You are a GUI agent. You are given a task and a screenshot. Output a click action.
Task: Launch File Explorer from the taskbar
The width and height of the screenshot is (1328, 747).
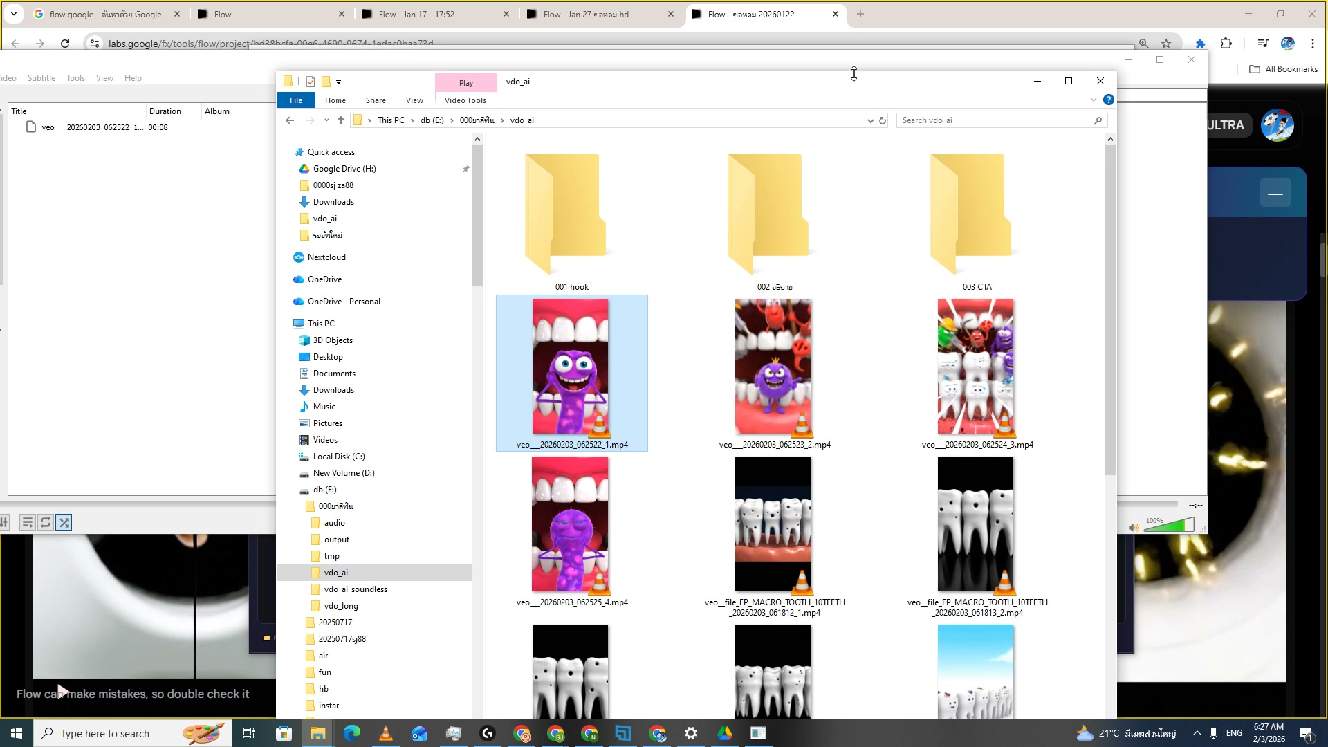[x=317, y=733]
